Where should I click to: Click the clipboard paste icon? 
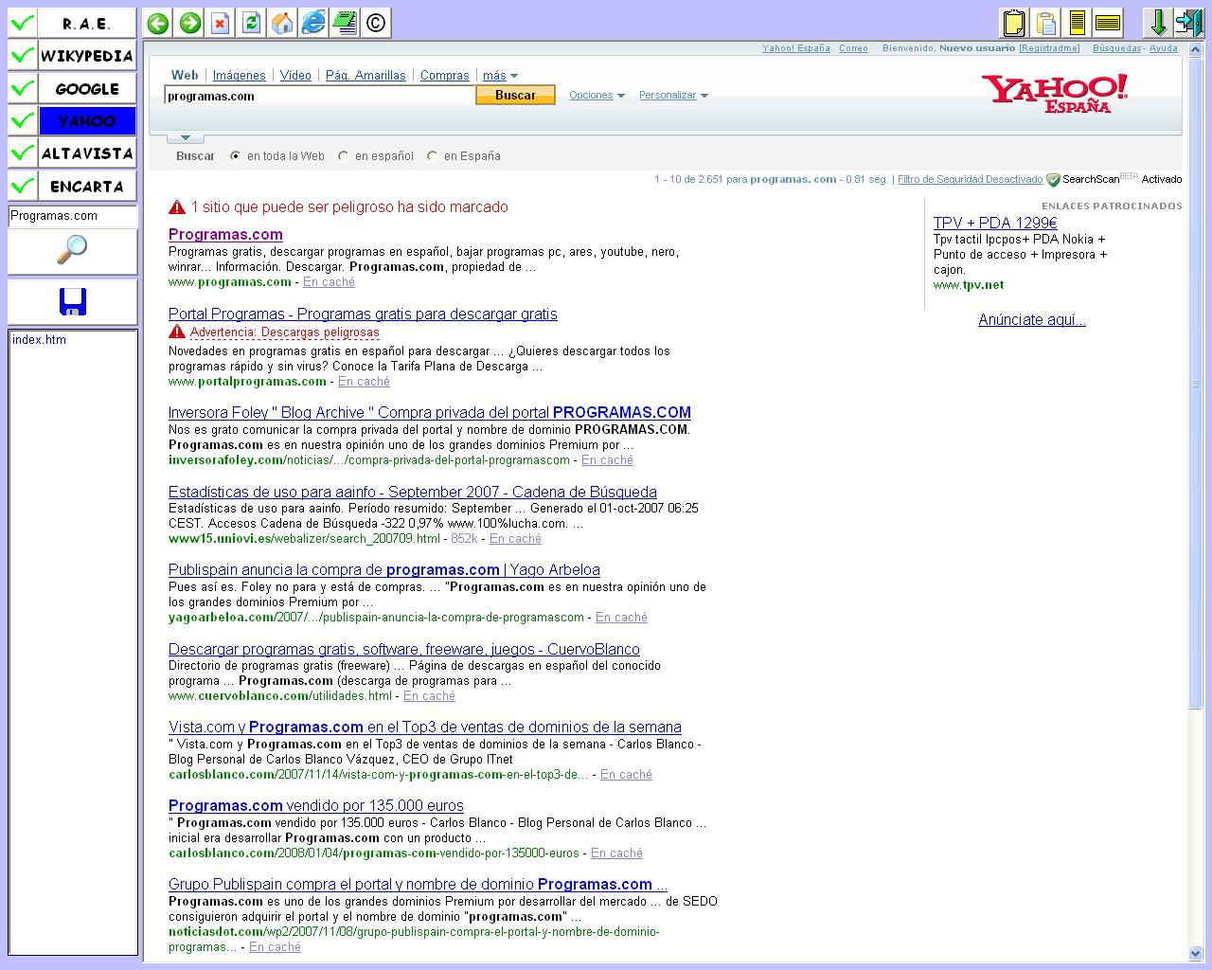point(1046,23)
